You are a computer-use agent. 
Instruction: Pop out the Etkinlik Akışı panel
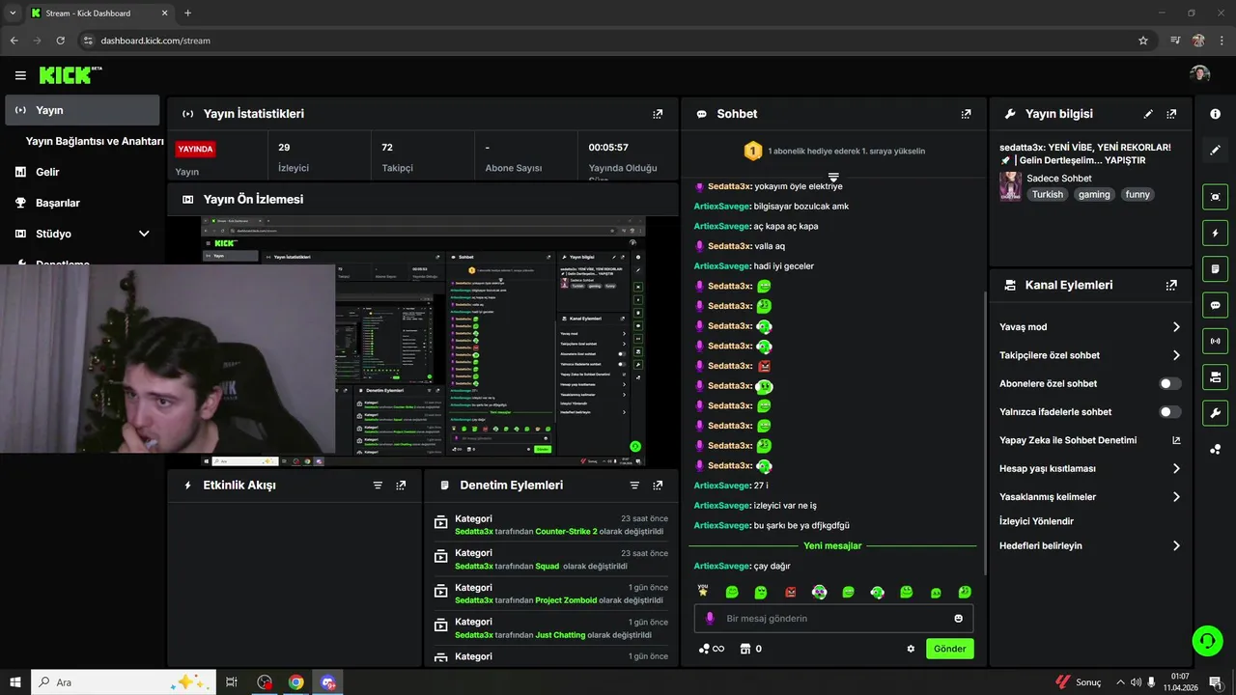(401, 486)
